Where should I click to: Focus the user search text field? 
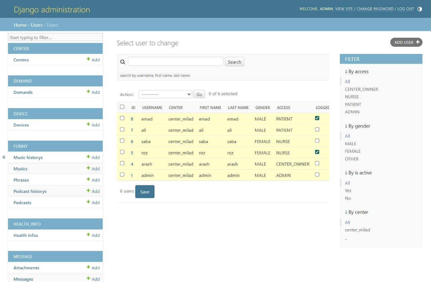click(x=175, y=61)
